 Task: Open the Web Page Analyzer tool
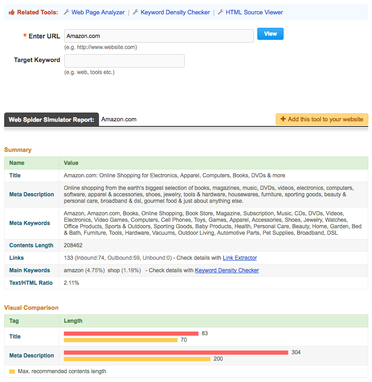[98, 13]
